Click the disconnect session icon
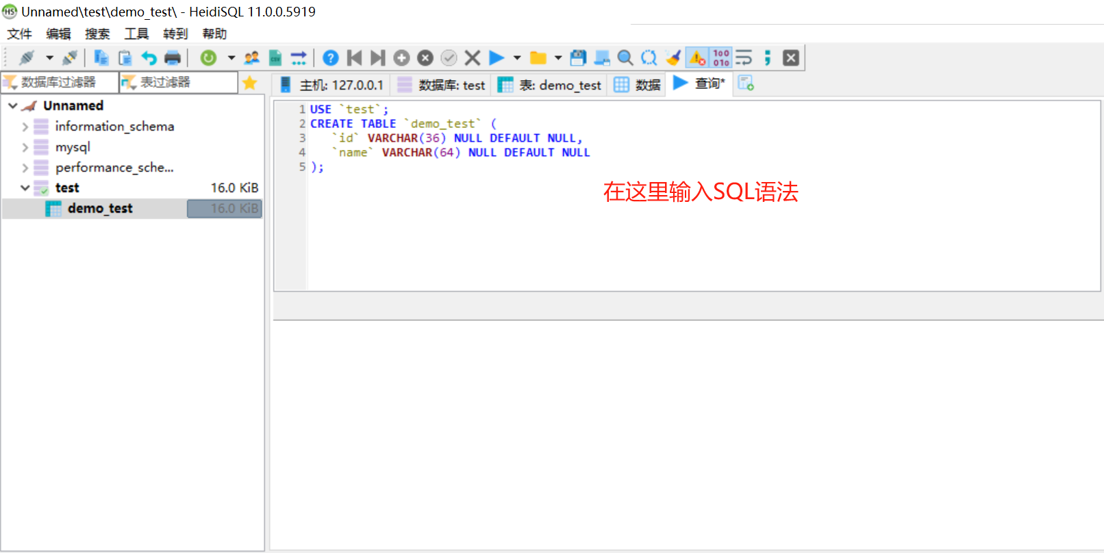This screenshot has width=1104, height=553. [x=70, y=58]
